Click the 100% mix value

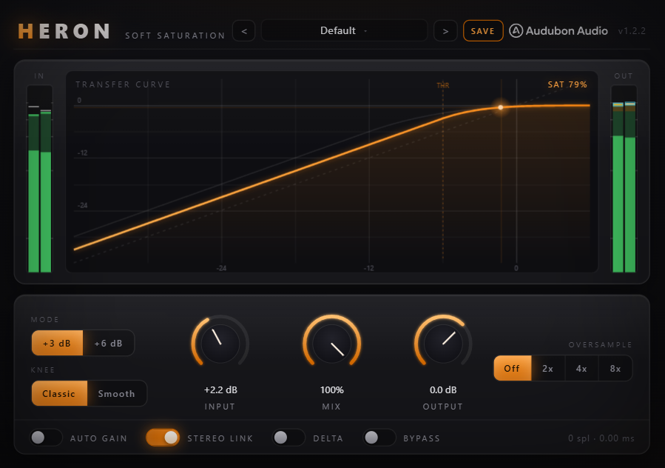point(332,390)
